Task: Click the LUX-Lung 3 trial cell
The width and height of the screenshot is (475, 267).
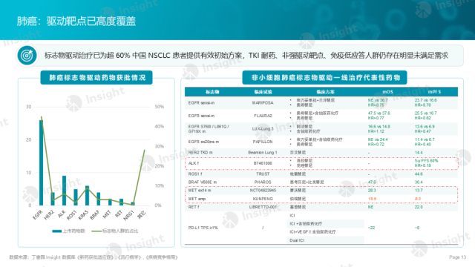Action: pyautogui.click(x=263, y=128)
